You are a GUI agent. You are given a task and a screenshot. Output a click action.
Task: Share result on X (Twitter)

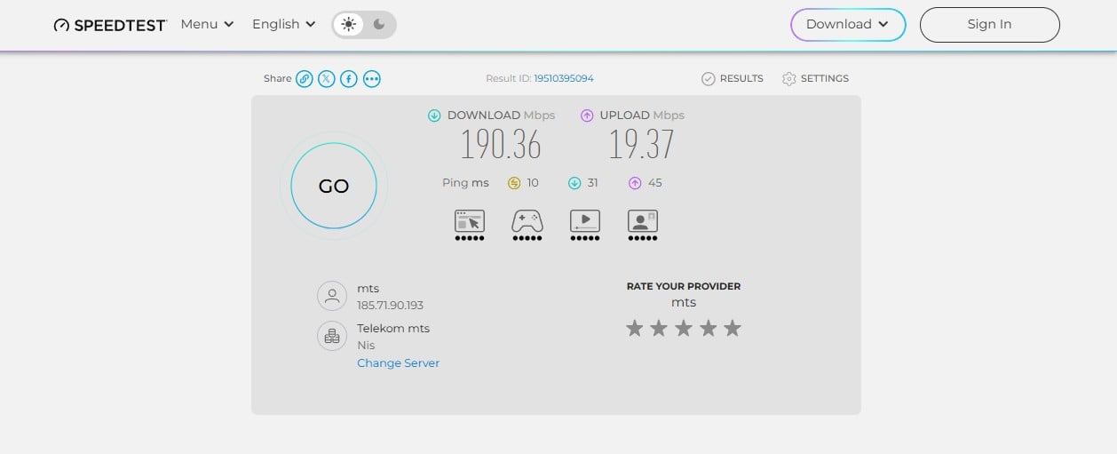327,79
